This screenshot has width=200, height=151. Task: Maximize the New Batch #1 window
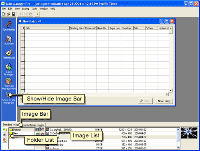167,21
